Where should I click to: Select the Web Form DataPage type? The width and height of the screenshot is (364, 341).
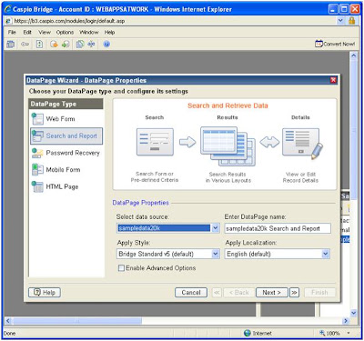(66, 119)
